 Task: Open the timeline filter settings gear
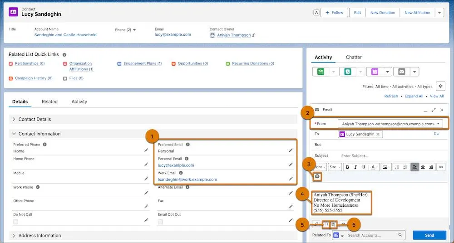coord(440,86)
